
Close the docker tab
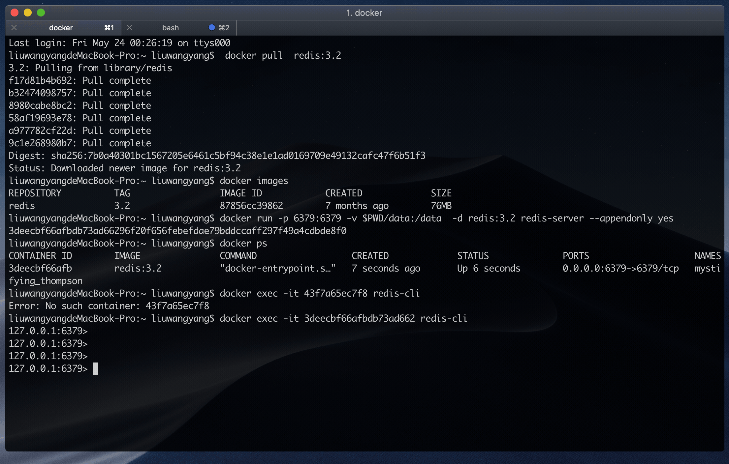coord(14,28)
